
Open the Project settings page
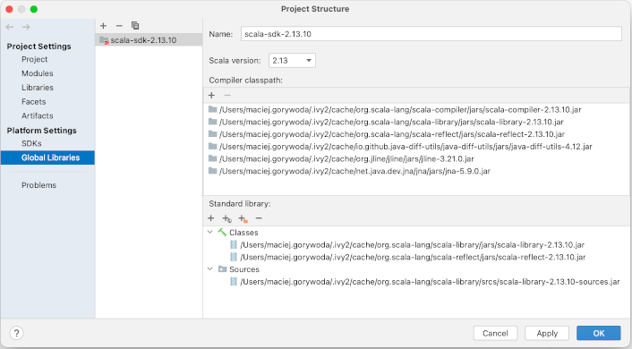pos(34,59)
